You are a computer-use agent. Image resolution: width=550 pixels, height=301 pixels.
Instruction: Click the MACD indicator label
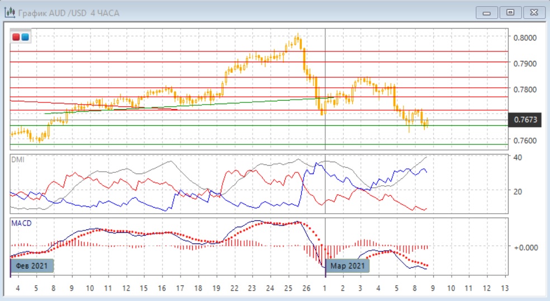coord(21,223)
